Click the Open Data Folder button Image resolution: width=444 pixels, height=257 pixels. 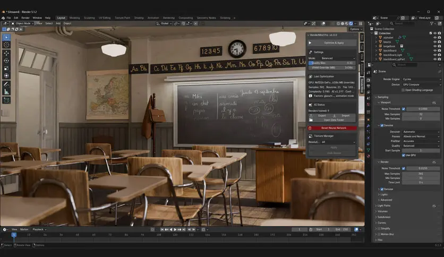pos(332,120)
